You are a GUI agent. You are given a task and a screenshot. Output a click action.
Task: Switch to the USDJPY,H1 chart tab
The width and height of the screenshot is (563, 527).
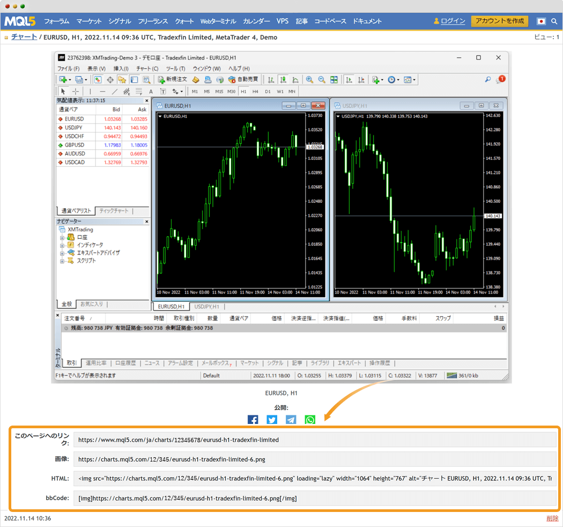(x=206, y=306)
